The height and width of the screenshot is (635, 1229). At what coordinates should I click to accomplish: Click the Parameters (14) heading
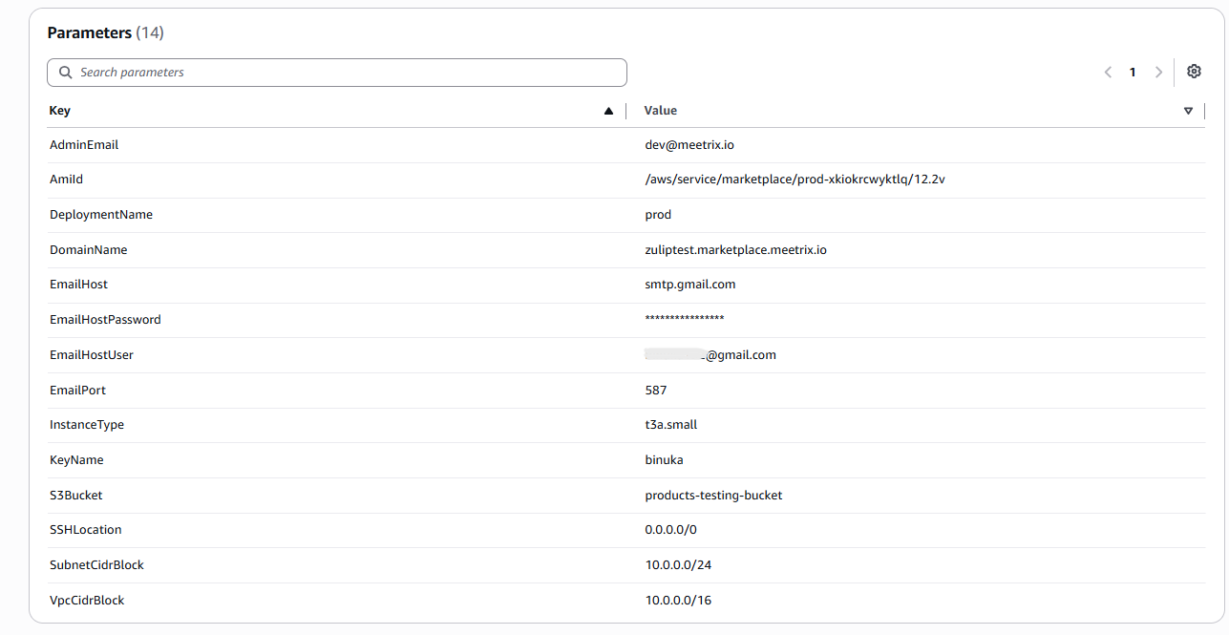[x=106, y=32]
